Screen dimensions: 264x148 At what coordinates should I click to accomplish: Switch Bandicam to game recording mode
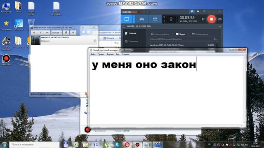[141, 19]
